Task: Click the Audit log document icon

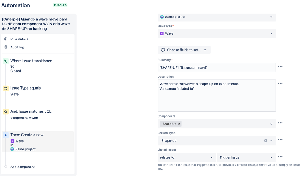Action: pos(5,47)
